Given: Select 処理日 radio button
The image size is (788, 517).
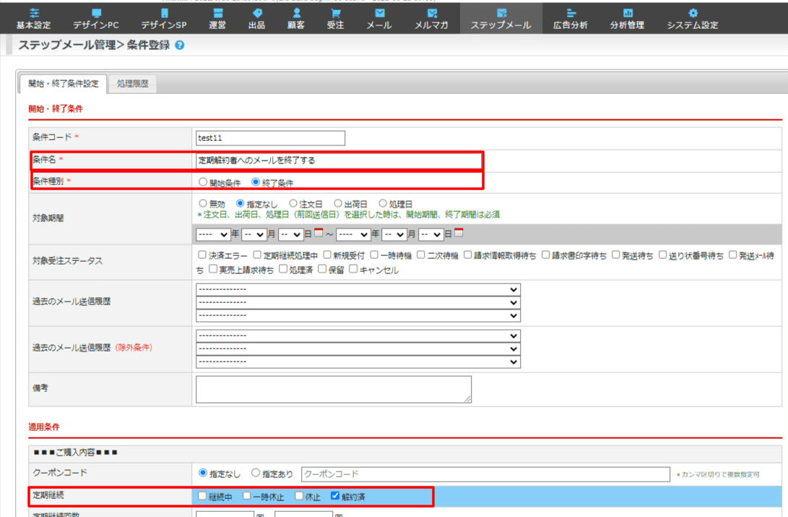Looking at the screenshot, I should pyautogui.click(x=382, y=203).
